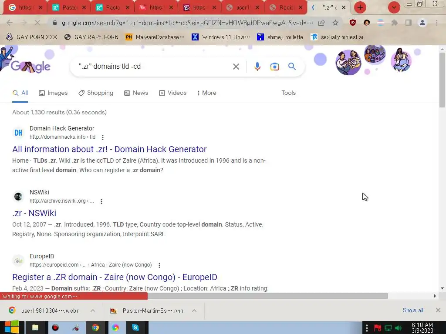Open Windows 11 Dow bookmark

(x=221, y=37)
